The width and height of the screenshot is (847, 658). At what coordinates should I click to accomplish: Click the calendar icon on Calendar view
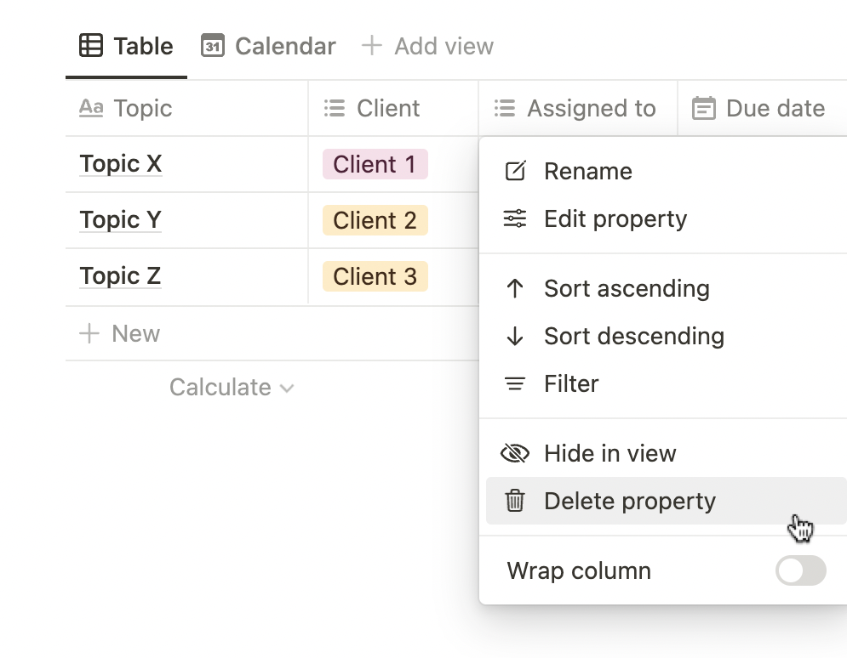212,46
